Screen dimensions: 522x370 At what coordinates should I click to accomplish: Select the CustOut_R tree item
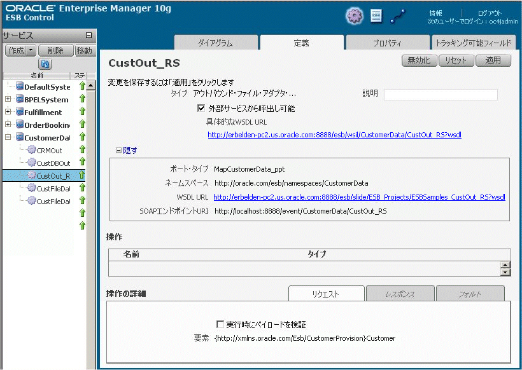(44, 175)
